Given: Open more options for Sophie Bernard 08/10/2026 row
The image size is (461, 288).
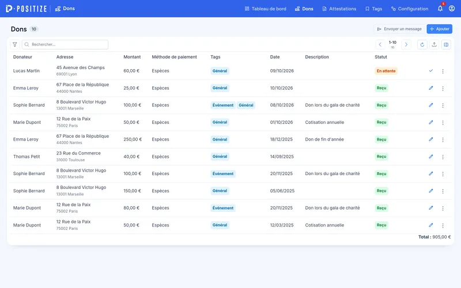Looking at the screenshot, I should pos(443,105).
